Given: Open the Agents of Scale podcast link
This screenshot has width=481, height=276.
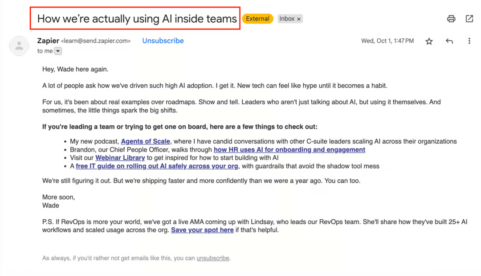Looking at the screenshot, I should (145, 141).
